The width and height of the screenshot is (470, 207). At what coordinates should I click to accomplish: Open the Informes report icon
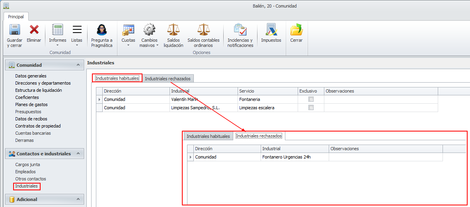pos(58,30)
